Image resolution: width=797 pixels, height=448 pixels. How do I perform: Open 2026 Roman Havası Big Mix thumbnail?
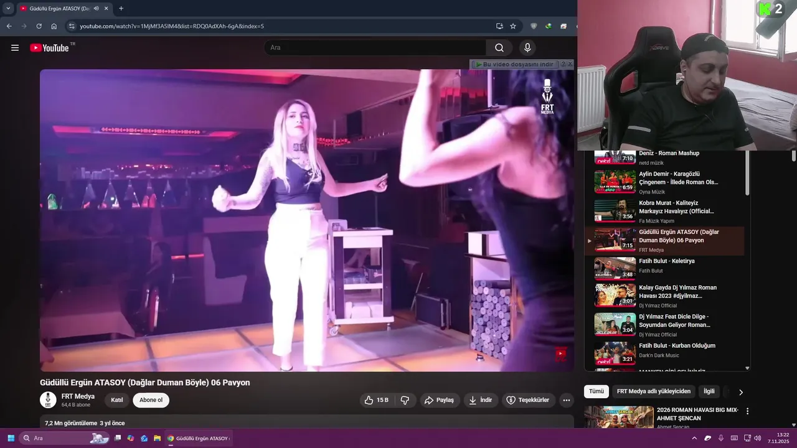click(619, 417)
